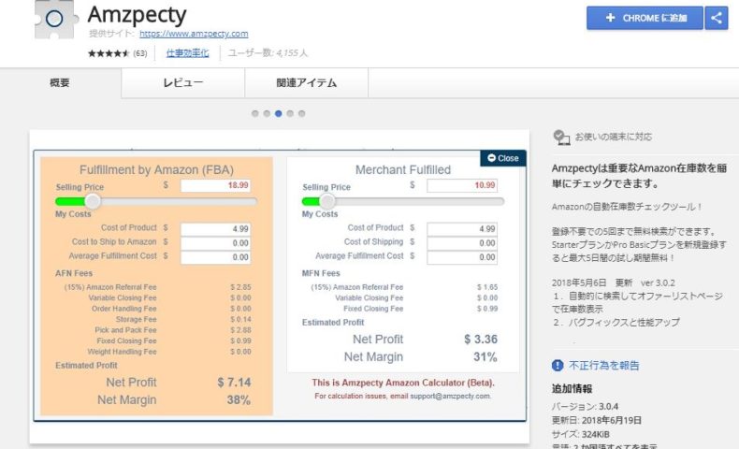
Task: Click the Pick and Pack Fee row
Action: [172, 330]
